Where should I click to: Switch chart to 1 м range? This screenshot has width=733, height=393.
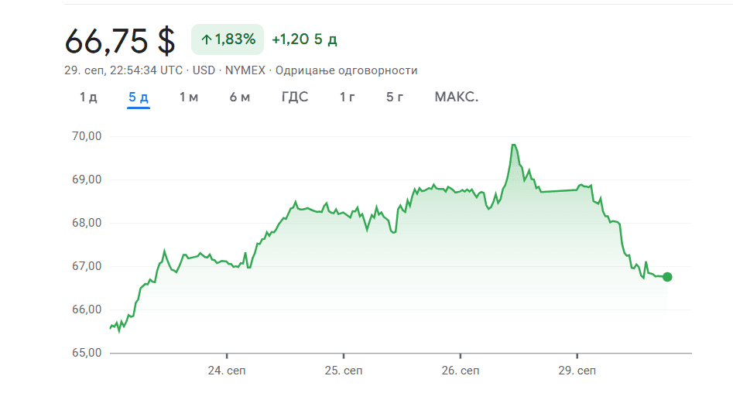(x=189, y=97)
